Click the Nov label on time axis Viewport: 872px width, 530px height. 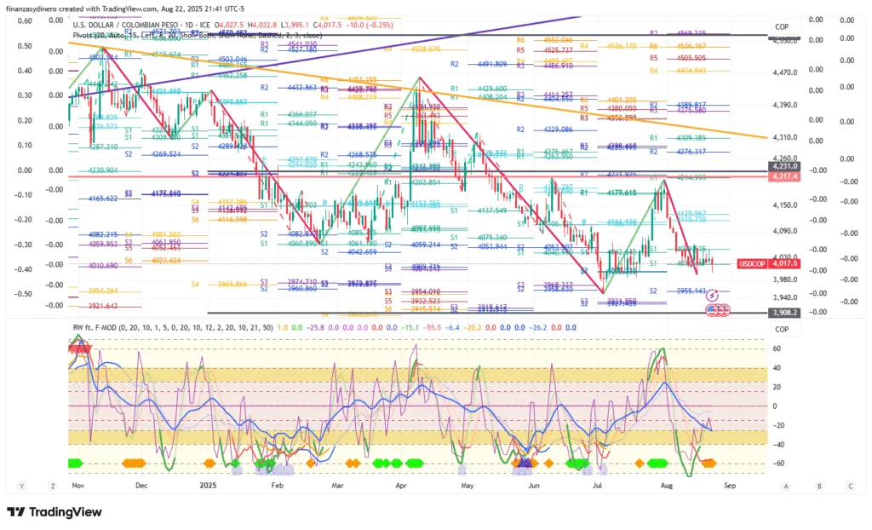tap(78, 486)
